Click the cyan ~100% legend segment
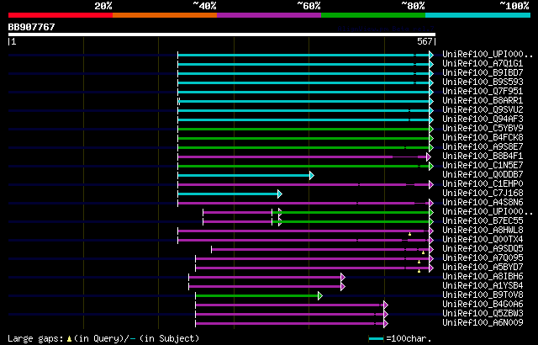This screenshot has width=538, height=345. [x=478, y=15]
